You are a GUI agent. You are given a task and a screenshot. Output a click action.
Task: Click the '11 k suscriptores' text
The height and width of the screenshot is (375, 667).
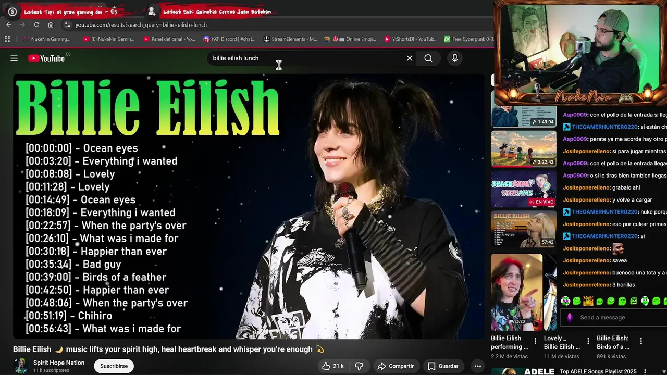pos(51,370)
